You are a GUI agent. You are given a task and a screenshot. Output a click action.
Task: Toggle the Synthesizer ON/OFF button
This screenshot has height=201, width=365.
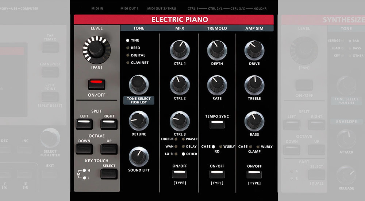(x=304, y=85)
